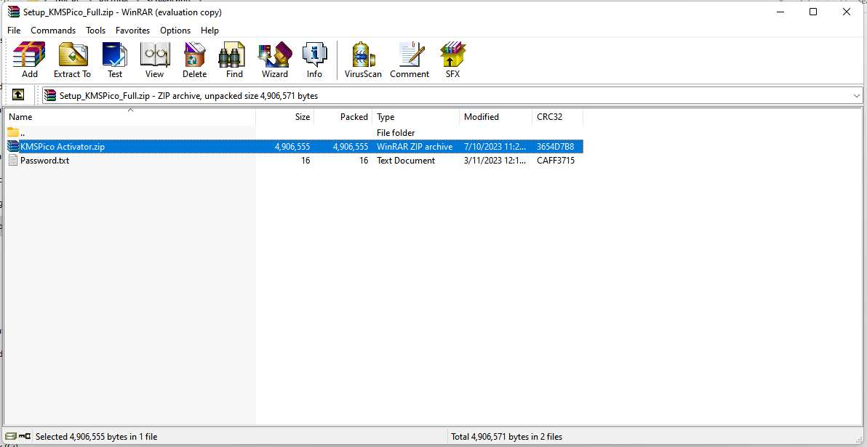Show archive Info
Screen dimensions: 867x447
315,60
